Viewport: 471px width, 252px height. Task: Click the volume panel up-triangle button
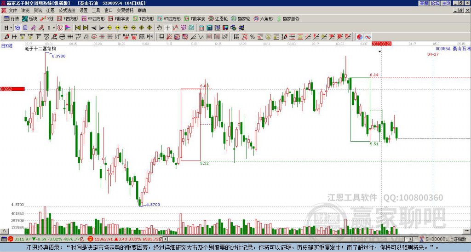click(x=4, y=231)
